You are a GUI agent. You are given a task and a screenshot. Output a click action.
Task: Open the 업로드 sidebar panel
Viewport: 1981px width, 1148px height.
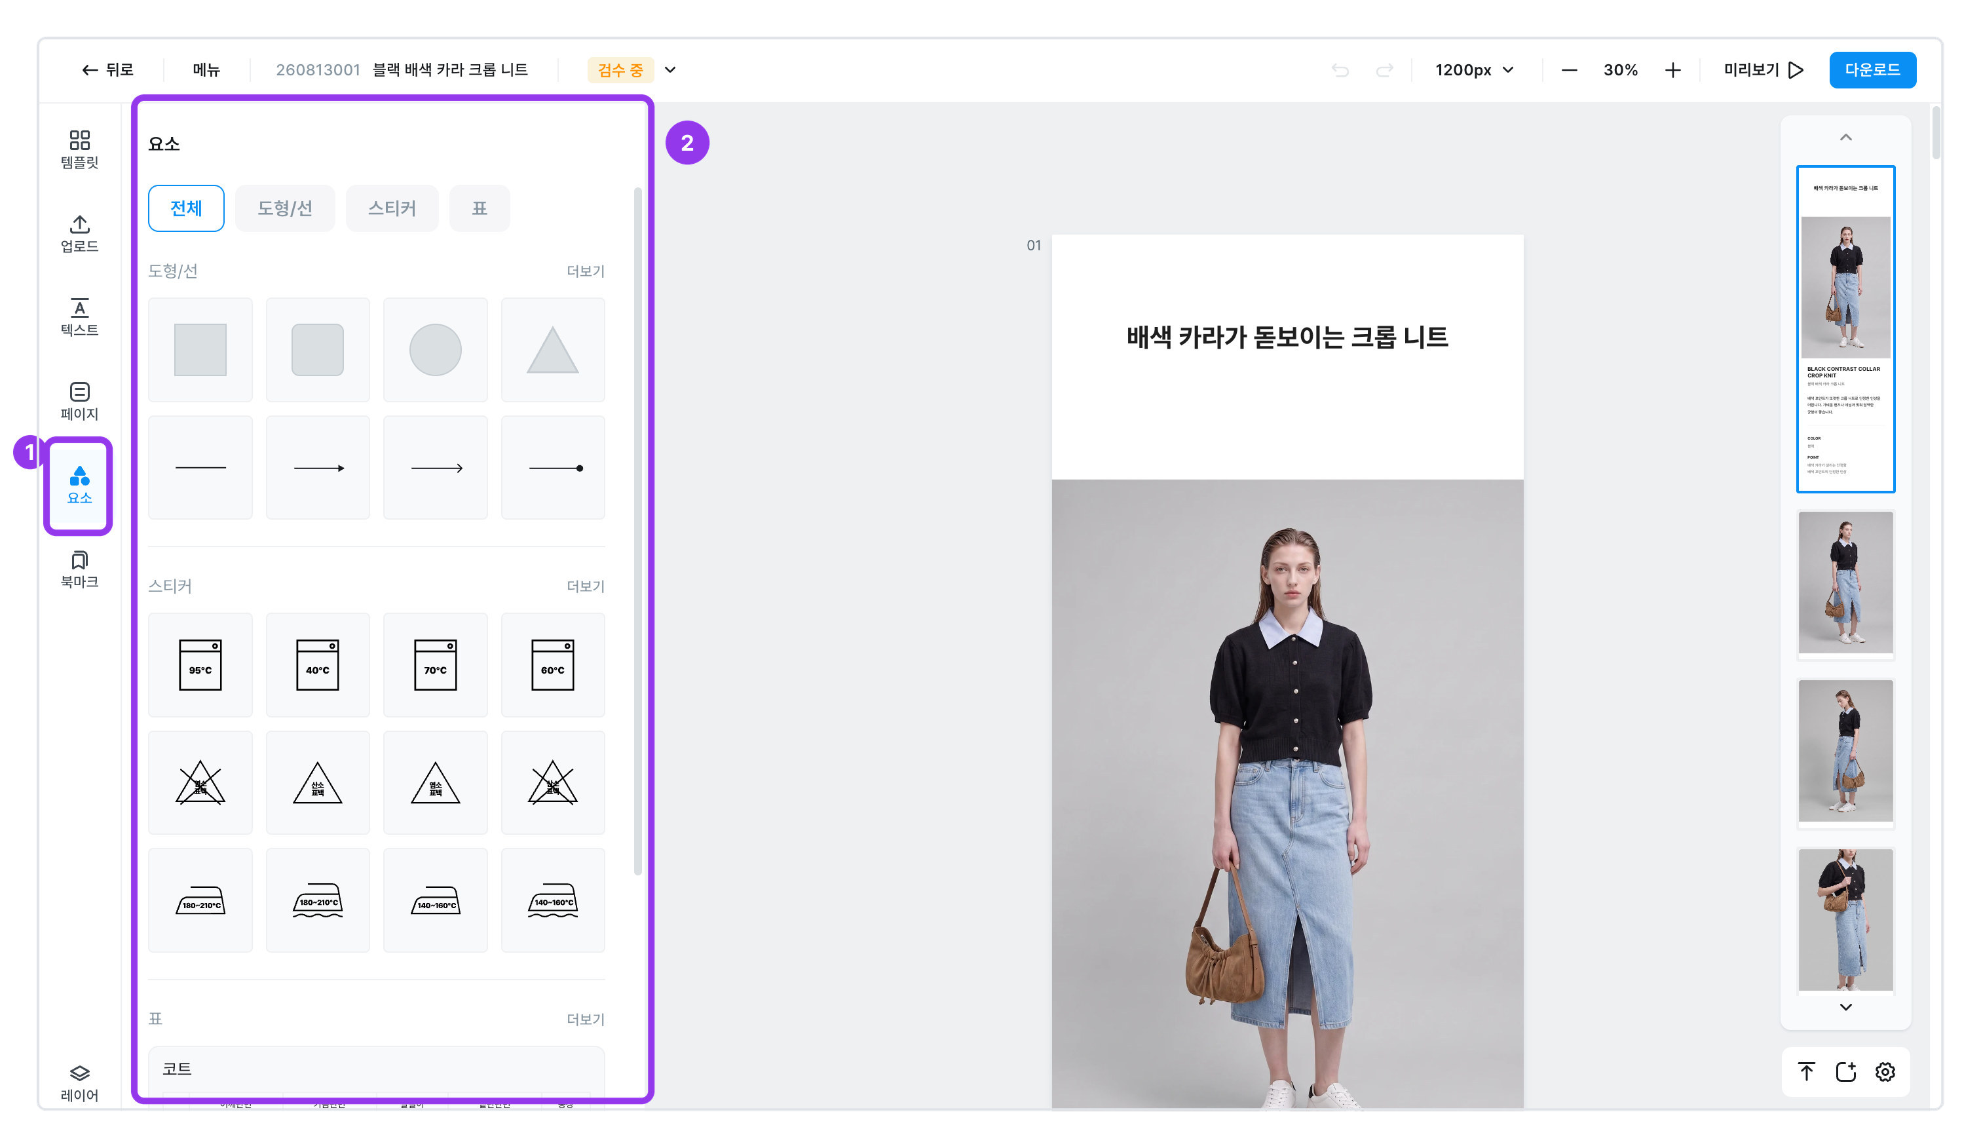tap(79, 233)
